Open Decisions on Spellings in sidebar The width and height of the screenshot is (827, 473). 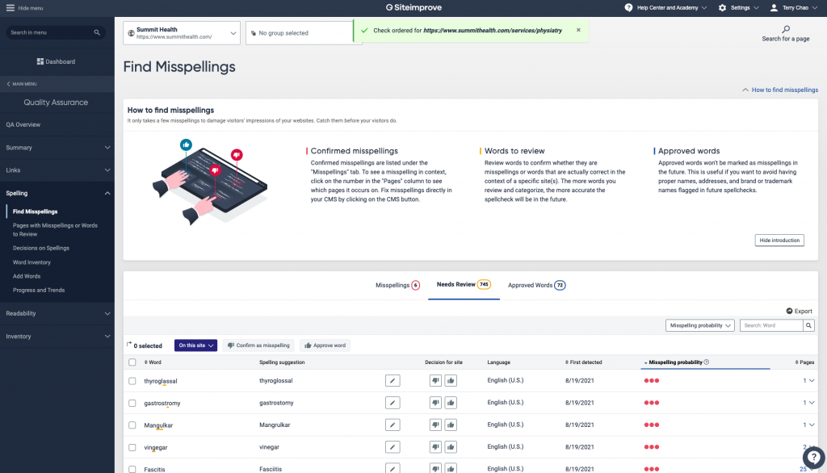(41, 248)
